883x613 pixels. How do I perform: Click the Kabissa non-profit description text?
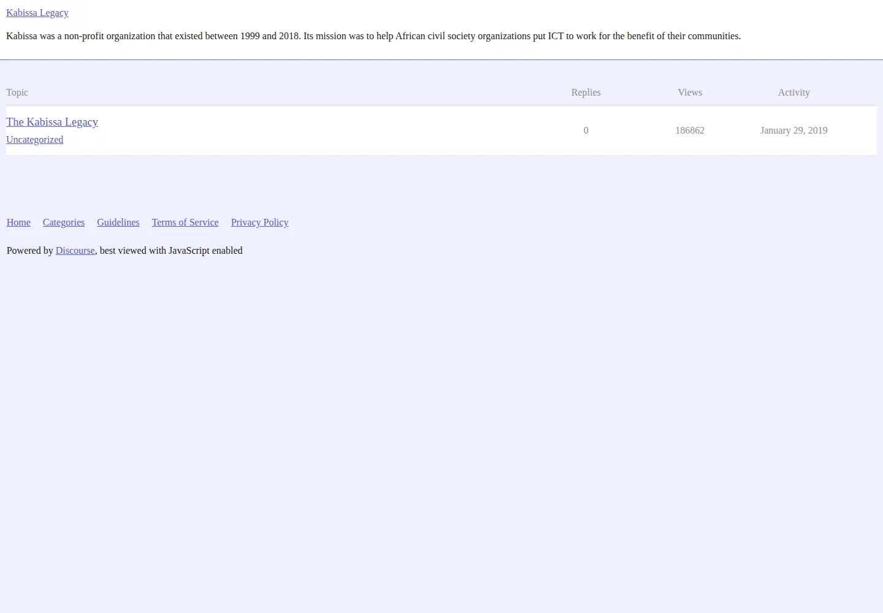click(x=373, y=36)
